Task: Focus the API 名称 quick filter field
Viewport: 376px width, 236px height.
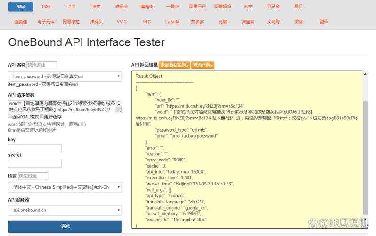Action: (42, 65)
